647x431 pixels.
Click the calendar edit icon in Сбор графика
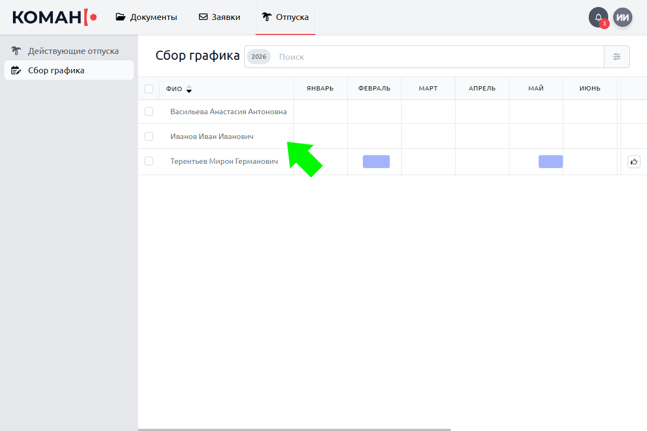click(x=16, y=70)
